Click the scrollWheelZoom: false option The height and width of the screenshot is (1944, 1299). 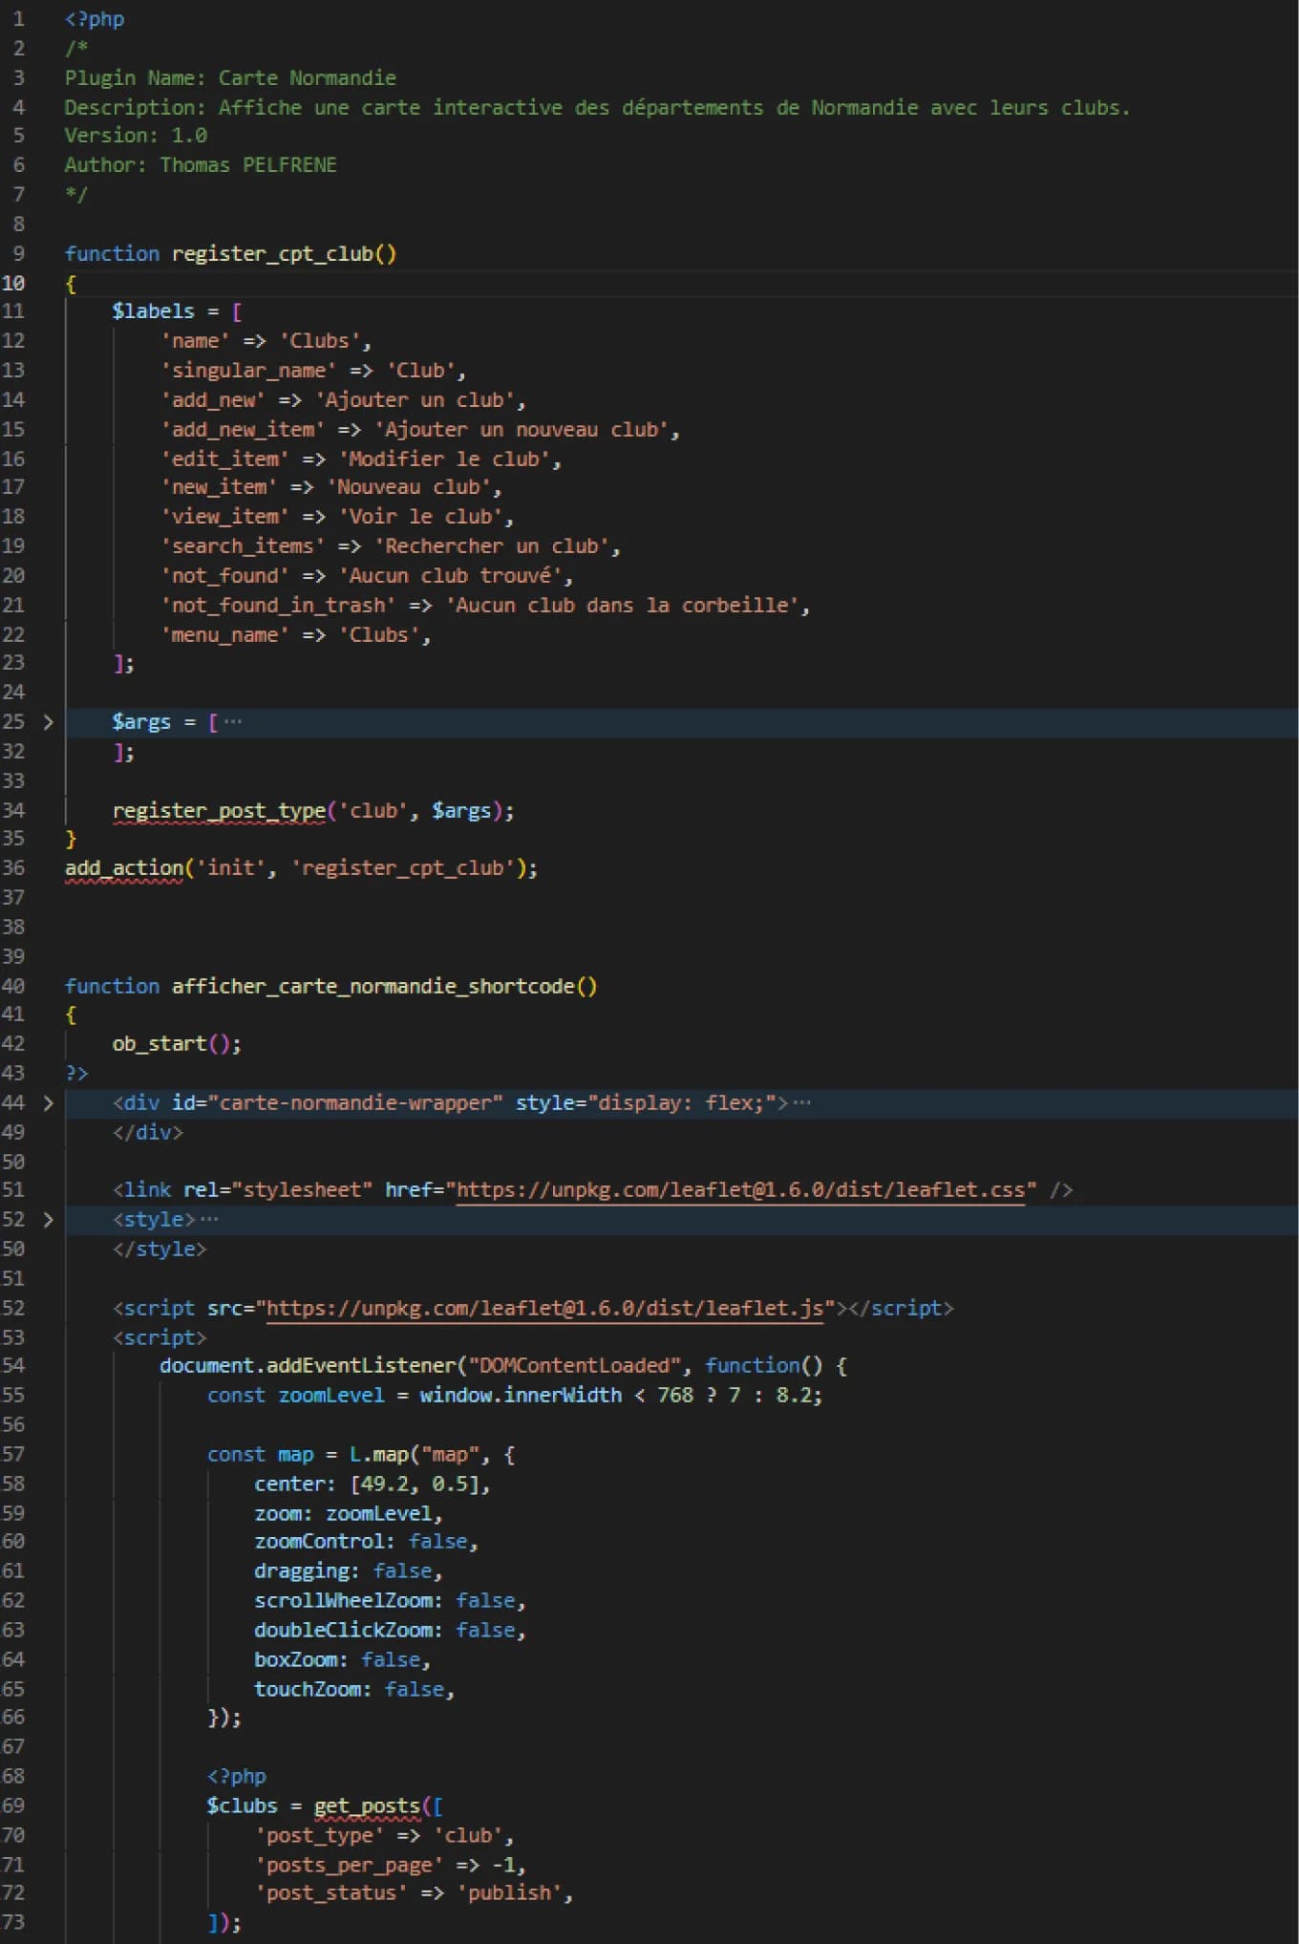tap(390, 1601)
